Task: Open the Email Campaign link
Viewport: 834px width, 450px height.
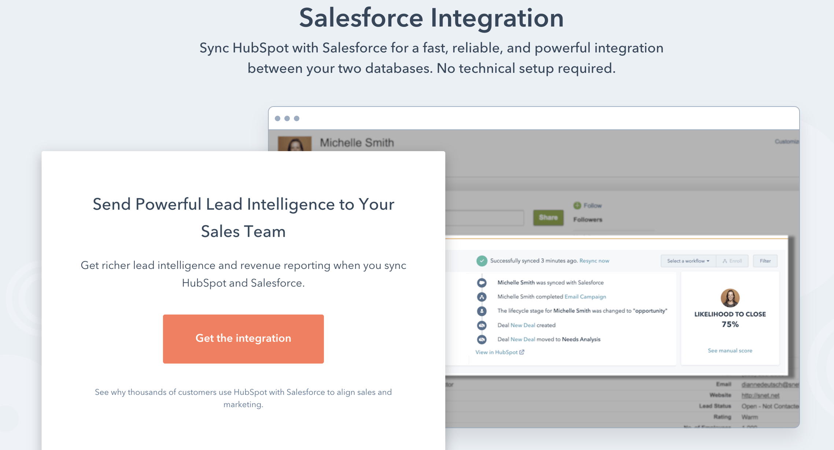Action: [x=585, y=297]
